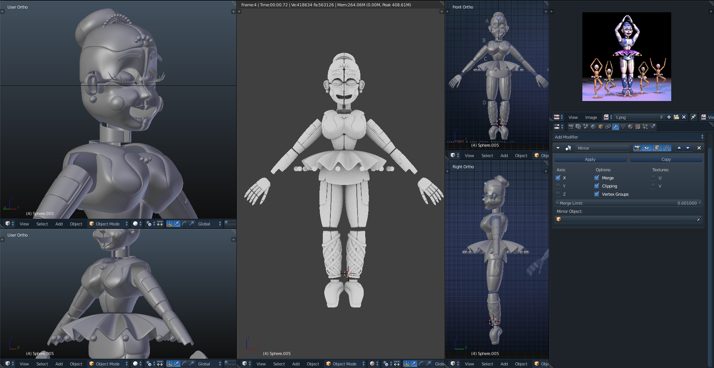
Task: Move the Mirror modifier up
Action: (679, 148)
